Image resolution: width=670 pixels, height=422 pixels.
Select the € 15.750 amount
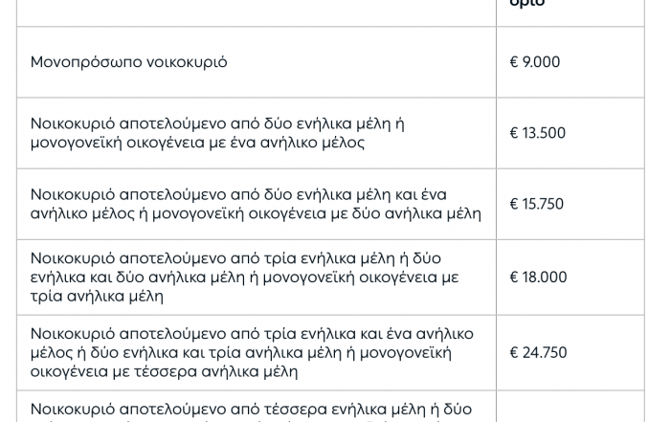pos(537,204)
